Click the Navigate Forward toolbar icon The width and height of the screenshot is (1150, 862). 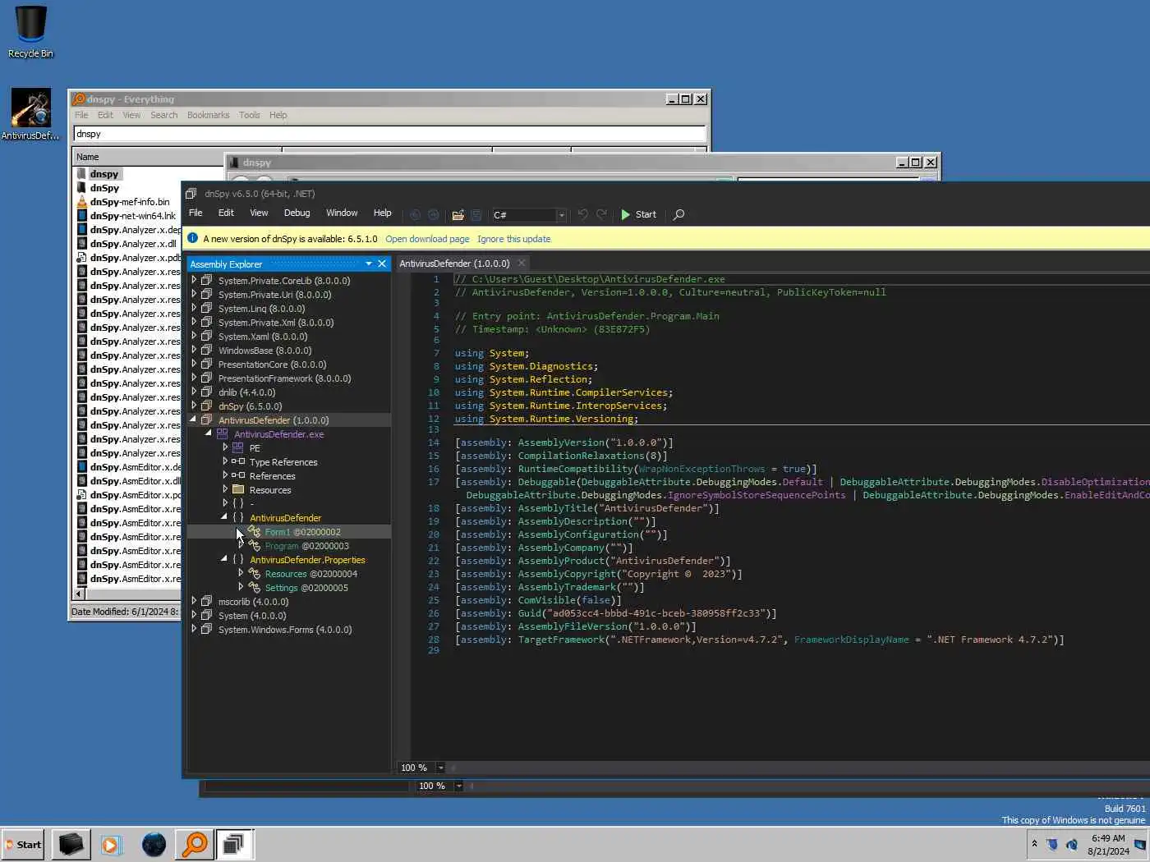tap(434, 215)
